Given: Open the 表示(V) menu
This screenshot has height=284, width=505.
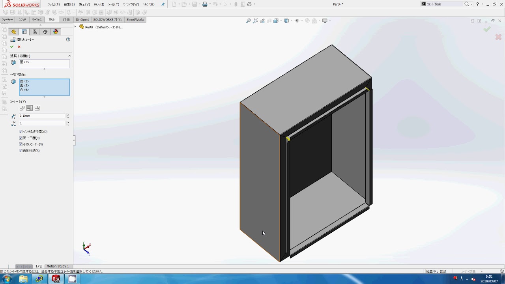Looking at the screenshot, I should (84, 4).
